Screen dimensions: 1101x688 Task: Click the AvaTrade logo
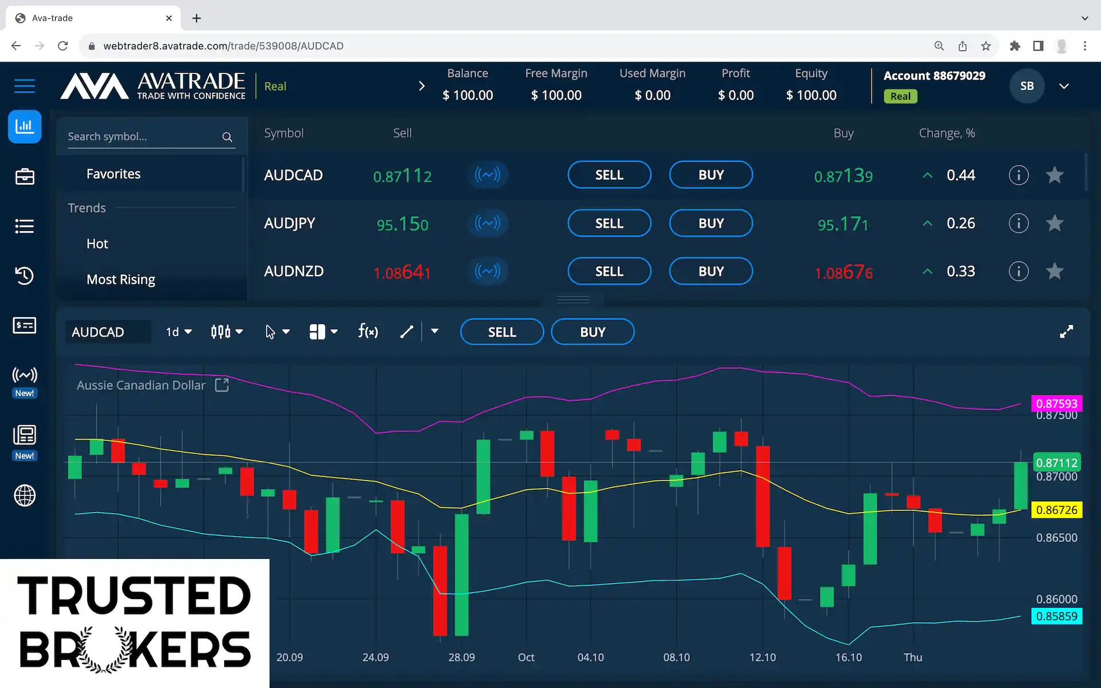(153, 86)
